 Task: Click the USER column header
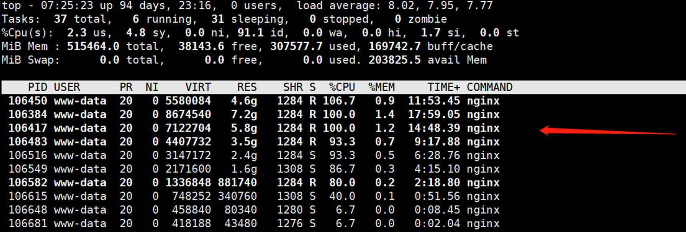(x=67, y=87)
